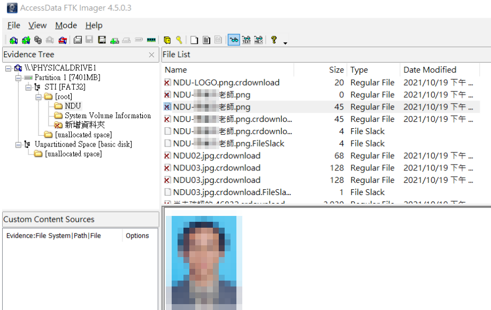Select the [root] folder
The image size is (491, 310).
coord(64,97)
